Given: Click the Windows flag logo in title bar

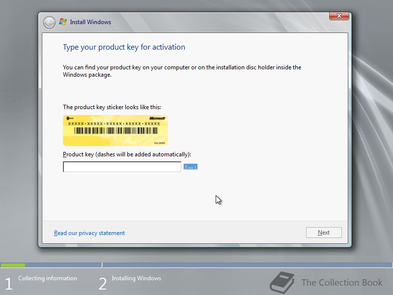Looking at the screenshot, I should (x=63, y=22).
